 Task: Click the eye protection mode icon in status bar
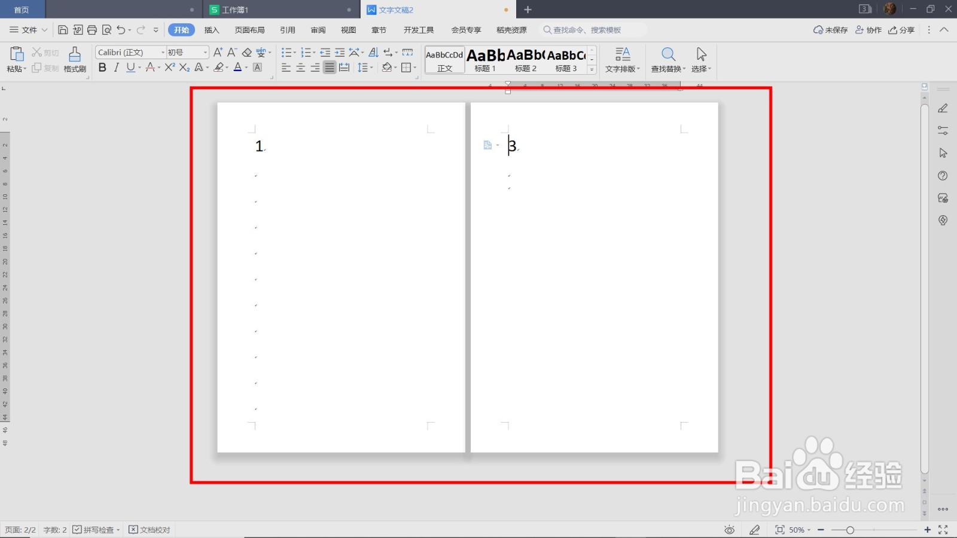[x=729, y=530]
